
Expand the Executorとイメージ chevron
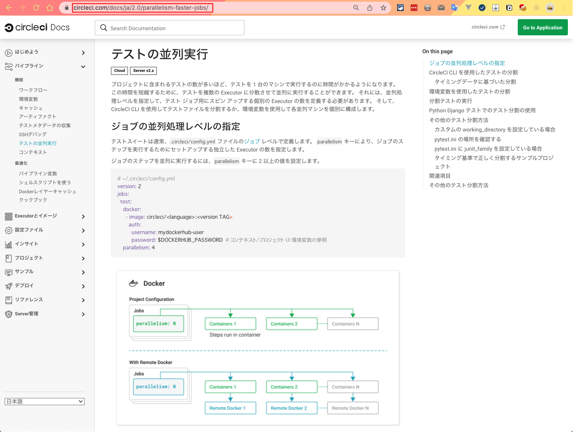point(83,217)
